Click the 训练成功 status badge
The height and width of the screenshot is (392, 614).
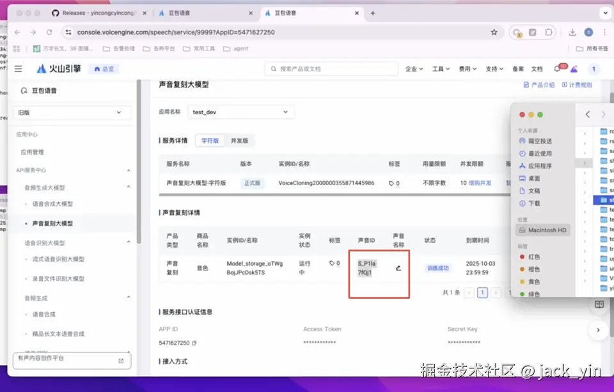click(437, 268)
